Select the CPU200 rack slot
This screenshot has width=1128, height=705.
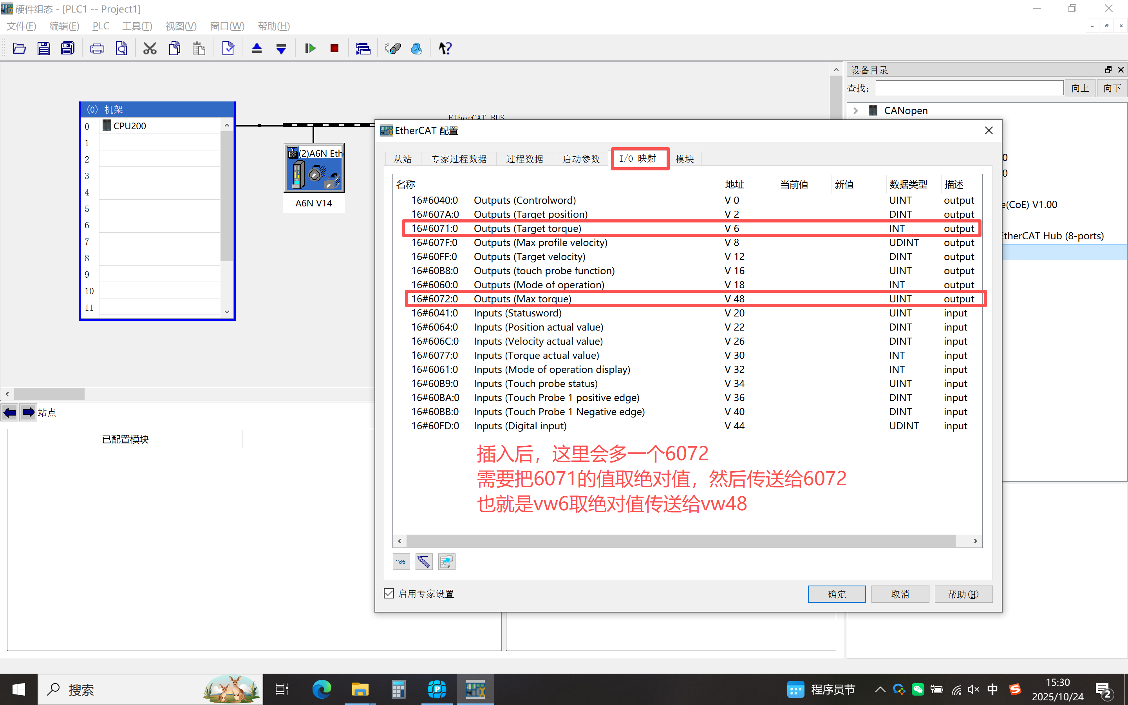(159, 126)
